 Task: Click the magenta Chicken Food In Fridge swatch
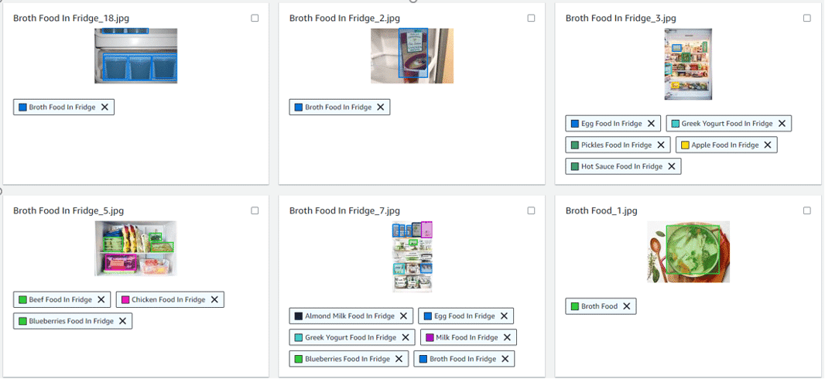(x=125, y=299)
